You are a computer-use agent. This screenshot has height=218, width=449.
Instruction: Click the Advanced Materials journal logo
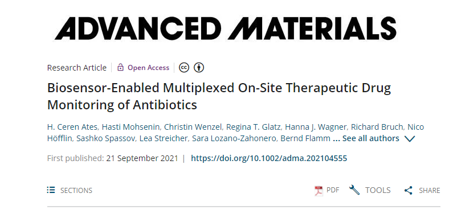tap(226, 28)
